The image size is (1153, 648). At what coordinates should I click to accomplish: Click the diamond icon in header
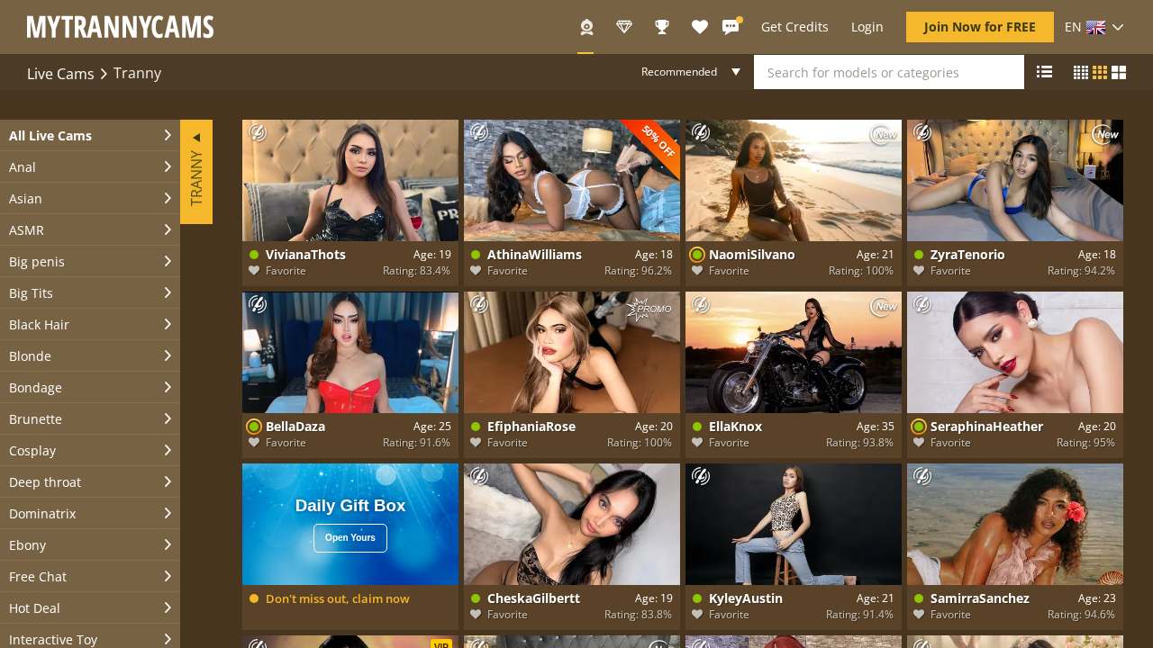[x=624, y=27]
